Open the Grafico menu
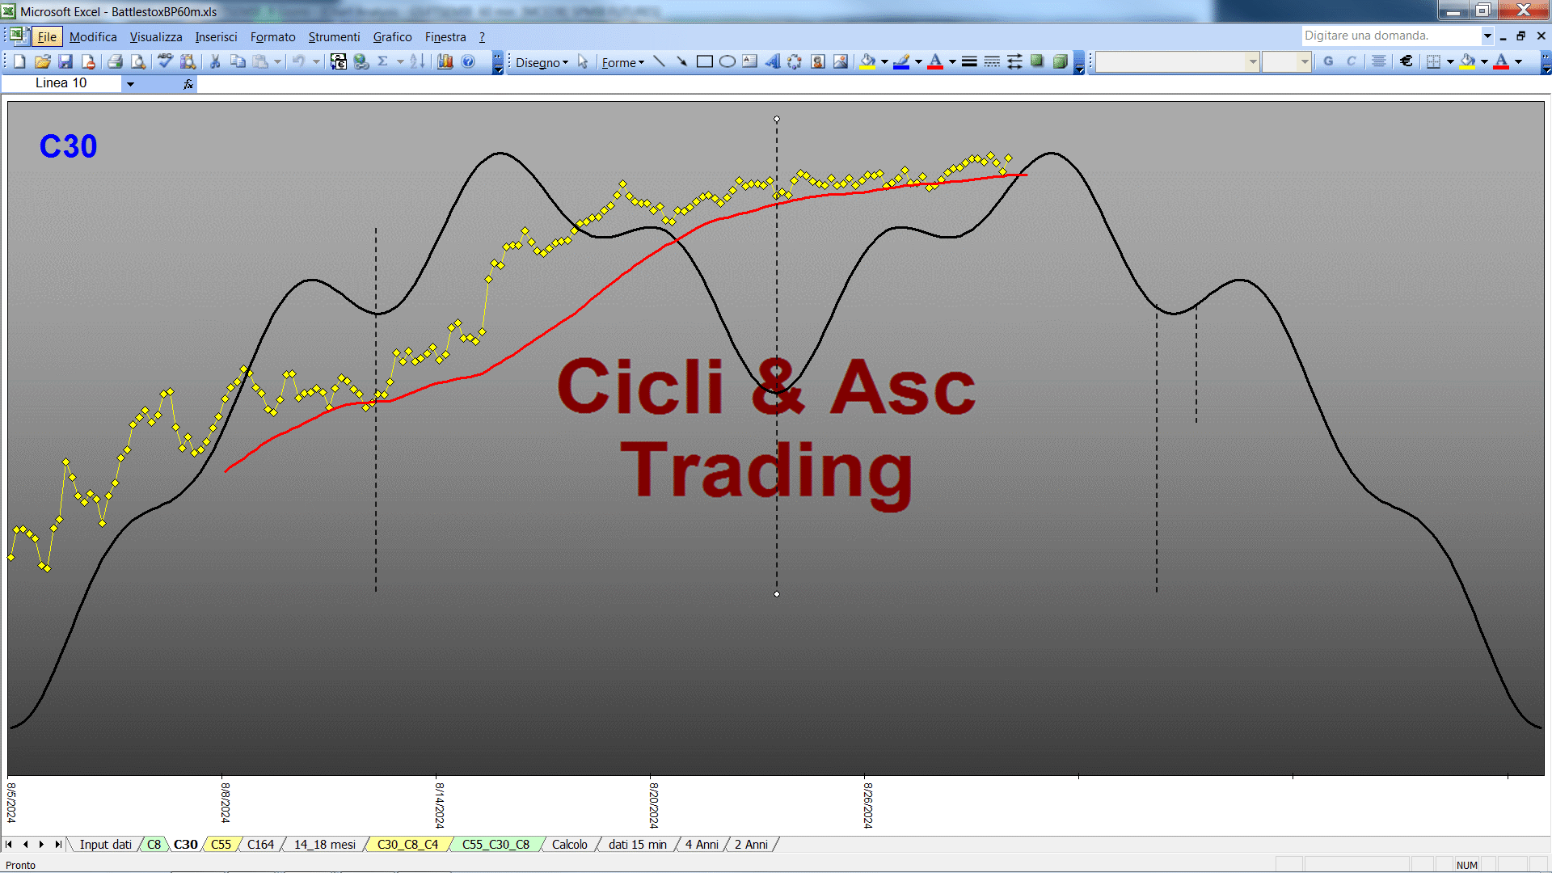 392,36
